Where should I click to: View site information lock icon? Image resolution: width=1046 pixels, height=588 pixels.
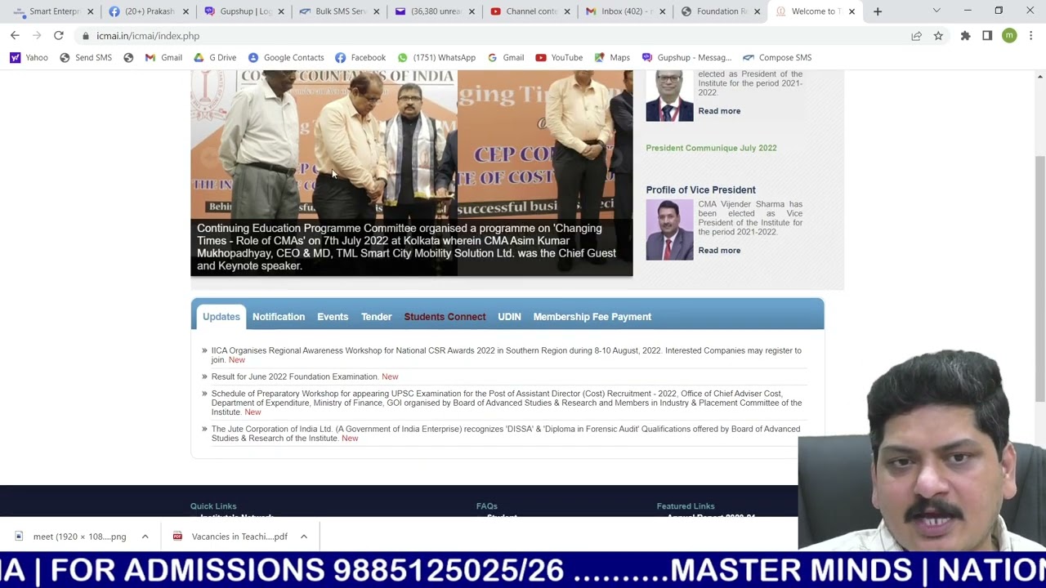pyautogui.click(x=86, y=36)
